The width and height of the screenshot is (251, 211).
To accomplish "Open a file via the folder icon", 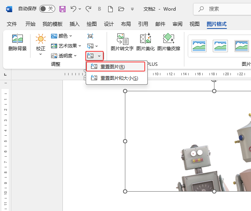I will point(121,9).
